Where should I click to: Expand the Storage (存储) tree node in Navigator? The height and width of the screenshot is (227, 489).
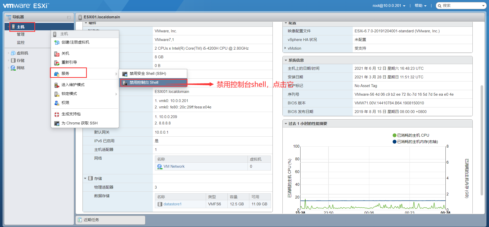pos(8,61)
